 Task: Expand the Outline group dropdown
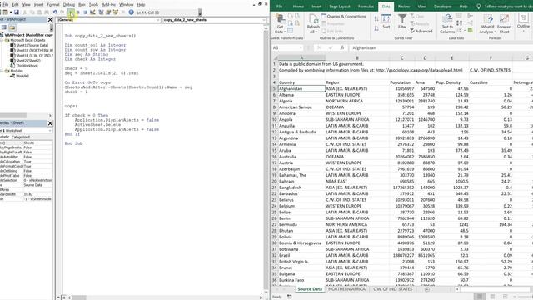click(523, 22)
